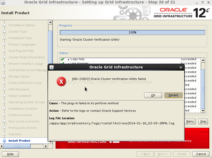Select the Failure Isolation step
Screen dimensions: 212x158
pyautogui.click(x=20, y=96)
